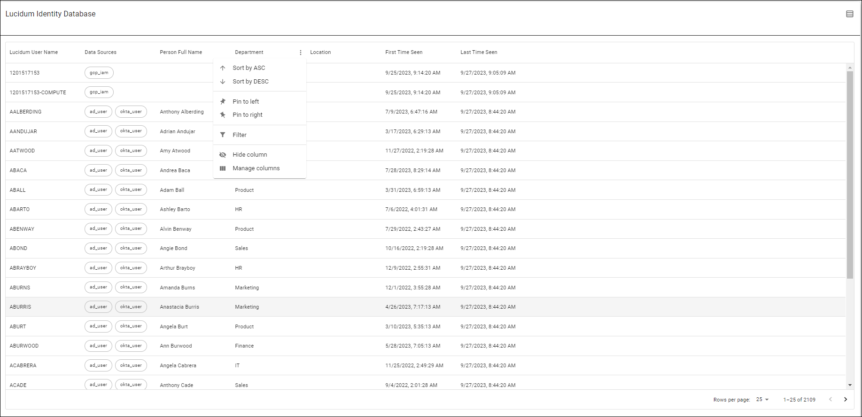Click the Department column header label
862x417 pixels.
click(249, 53)
